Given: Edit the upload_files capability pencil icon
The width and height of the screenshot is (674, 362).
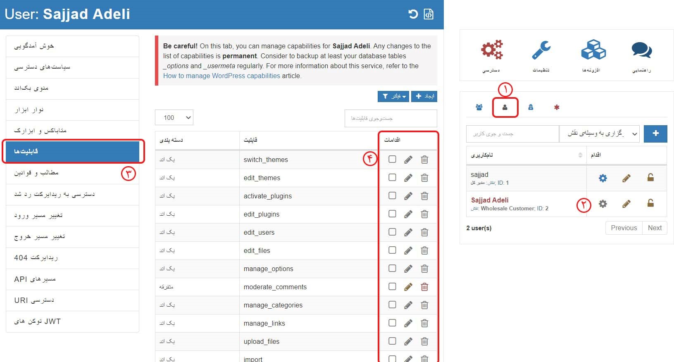Looking at the screenshot, I should [x=408, y=342].
